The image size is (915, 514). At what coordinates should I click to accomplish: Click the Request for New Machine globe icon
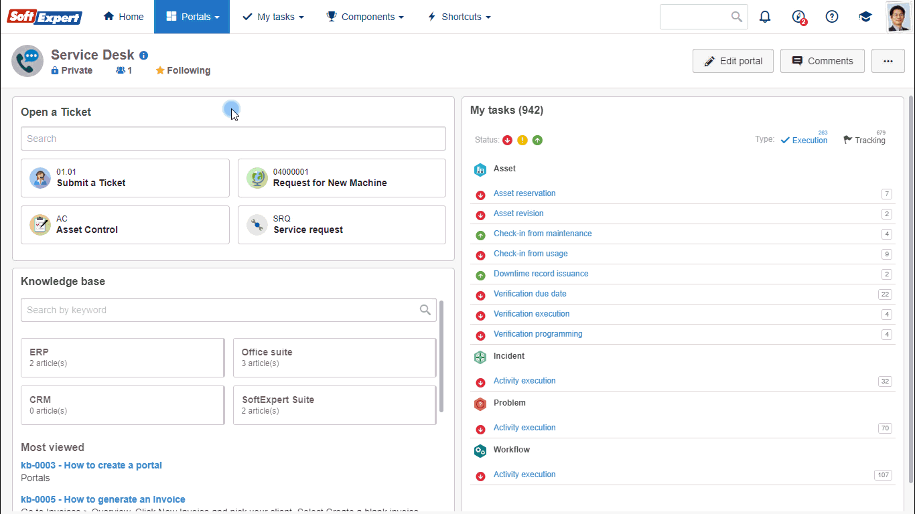(x=257, y=178)
